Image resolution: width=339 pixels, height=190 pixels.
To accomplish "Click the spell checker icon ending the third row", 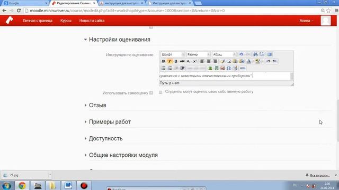I will (243, 68).
